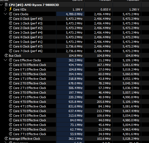Image resolution: width=149 pixels, height=143 pixels.
Task: Click the clock icon of Core 1 T0 Effective Clock
Action: [x=11, y=74]
